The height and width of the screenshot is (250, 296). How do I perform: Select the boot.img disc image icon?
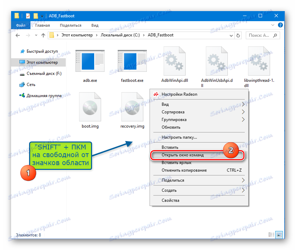pyautogui.click(x=90, y=107)
